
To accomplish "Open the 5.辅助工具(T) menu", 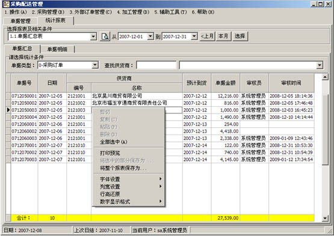I will pyautogui.click(x=170, y=12).
